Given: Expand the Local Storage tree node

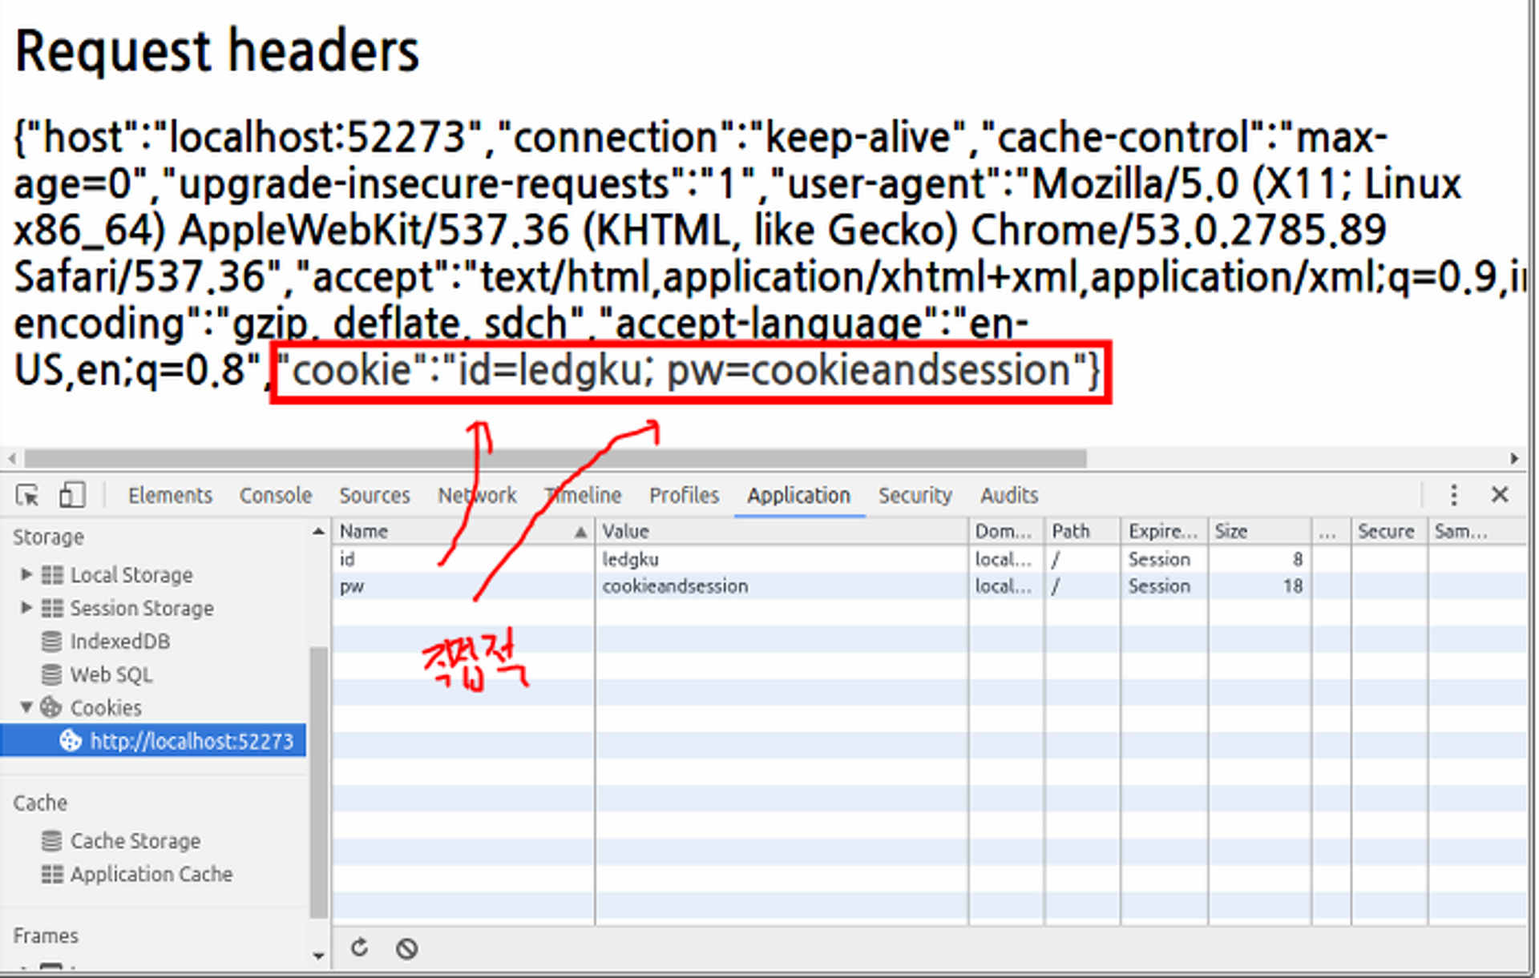Looking at the screenshot, I should tap(26, 574).
